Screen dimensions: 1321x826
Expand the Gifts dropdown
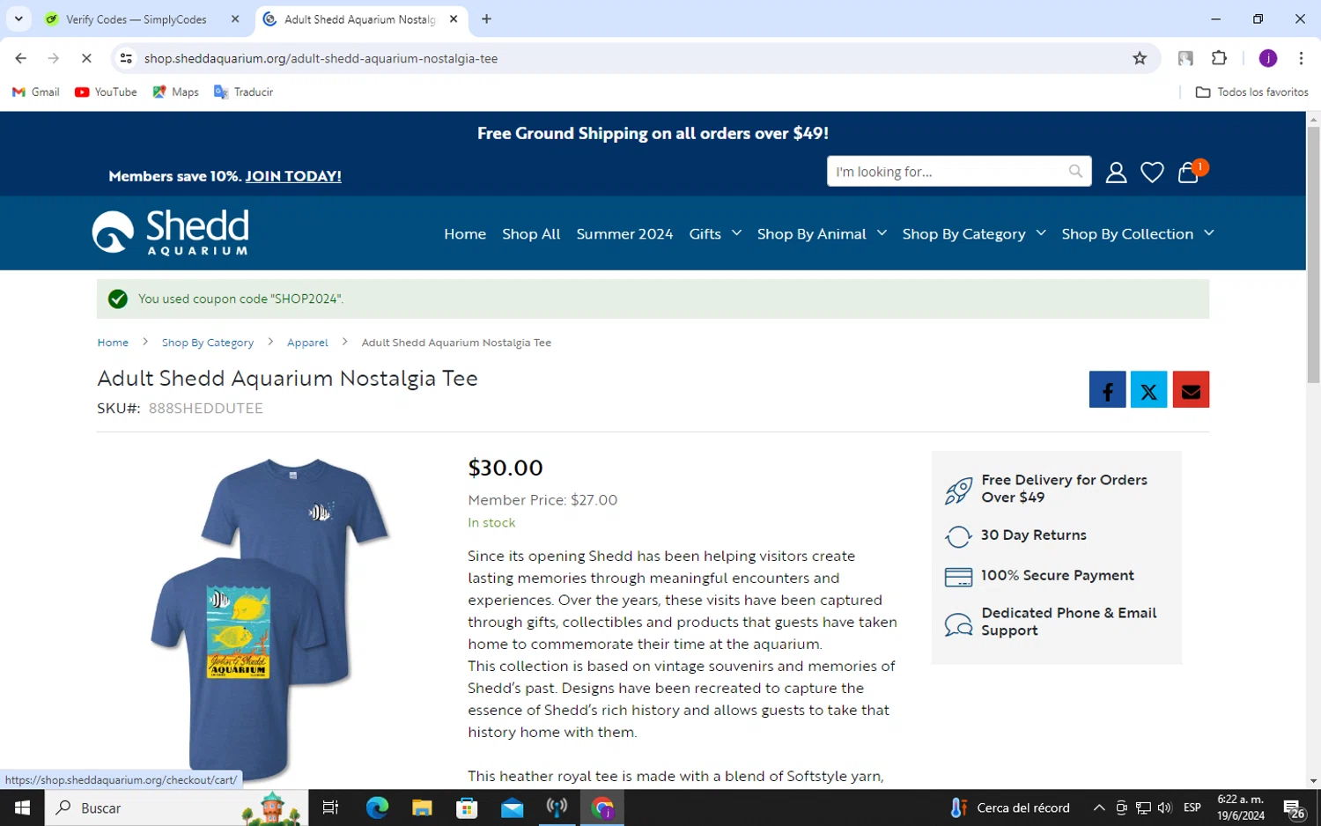715,233
